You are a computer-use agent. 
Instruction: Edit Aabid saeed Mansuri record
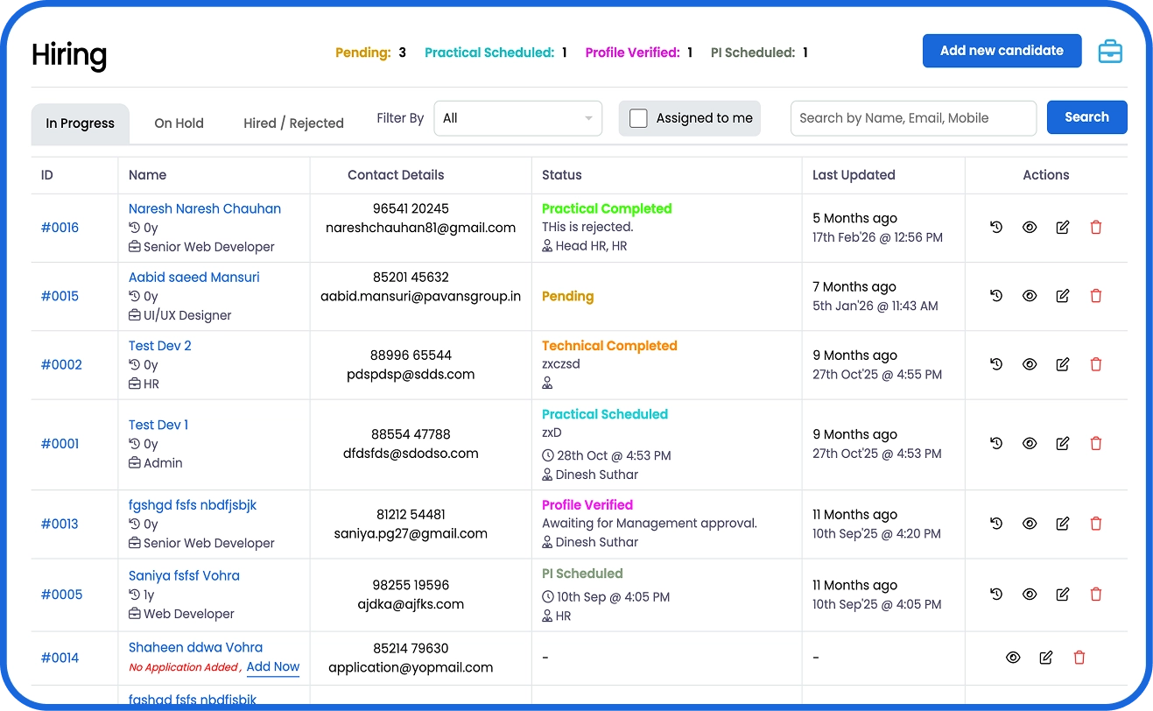[x=1063, y=296]
